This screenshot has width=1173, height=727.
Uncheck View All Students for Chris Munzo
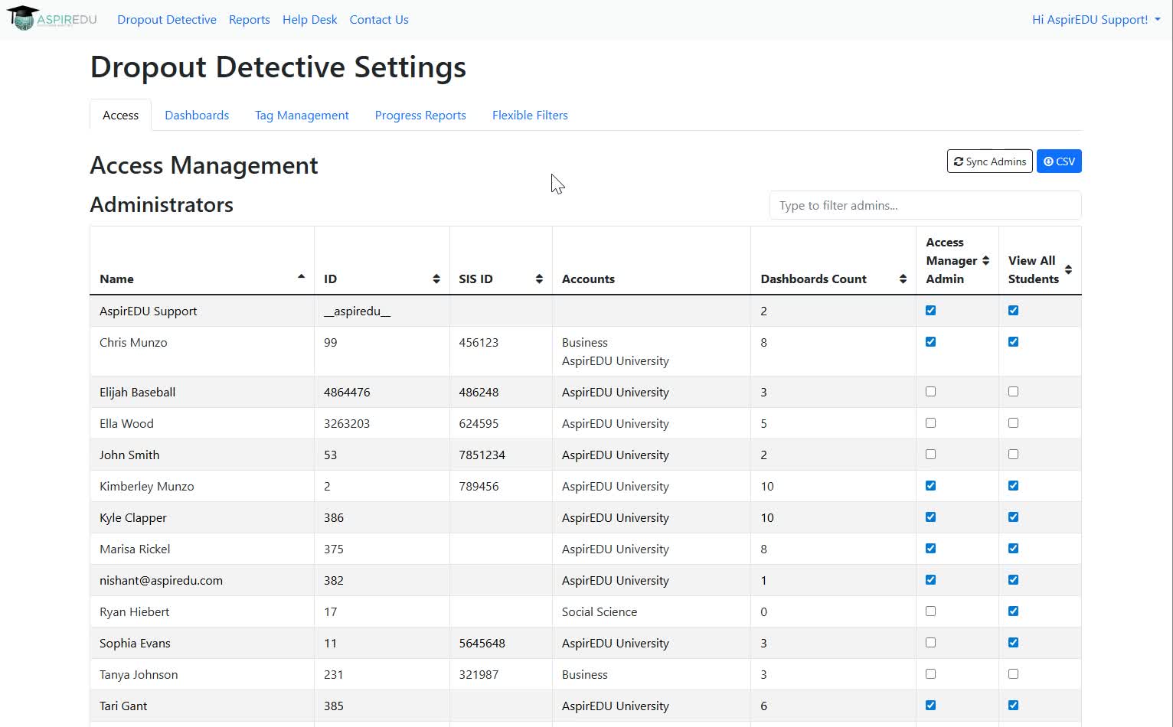click(x=1013, y=342)
